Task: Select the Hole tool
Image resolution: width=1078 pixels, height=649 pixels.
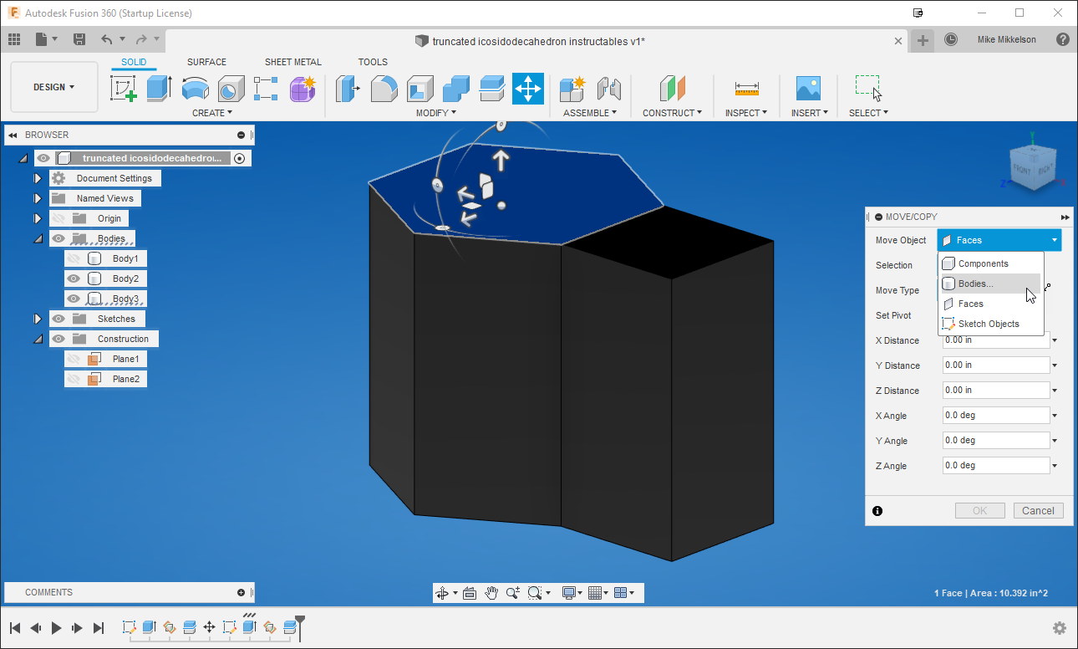Action: pyautogui.click(x=231, y=89)
